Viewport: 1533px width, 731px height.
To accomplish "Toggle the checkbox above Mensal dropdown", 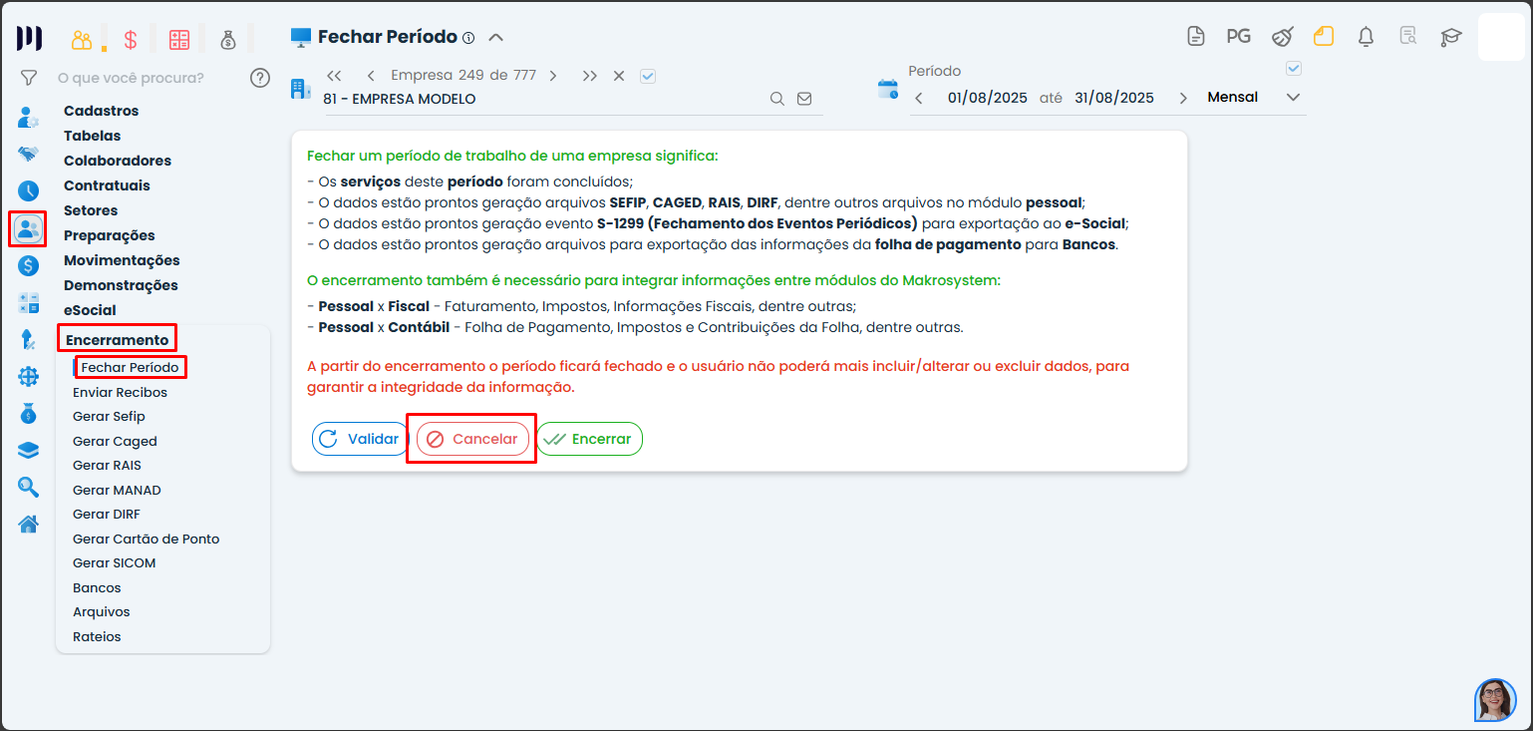I will point(1294,69).
